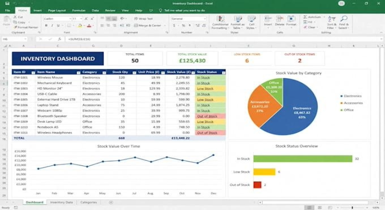Click the Insert Function fx icon
Viewport: 385px width, 210px height.
click(x=60, y=39)
